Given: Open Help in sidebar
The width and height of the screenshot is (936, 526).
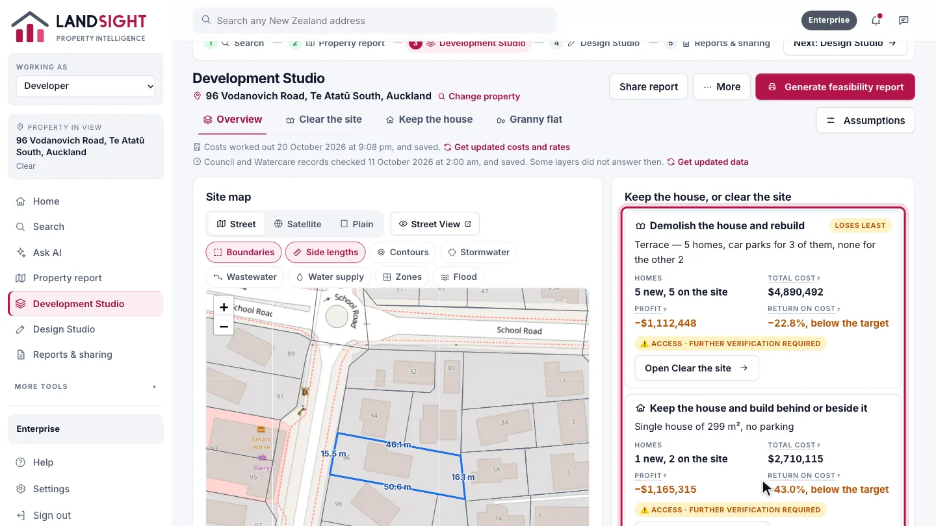Looking at the screenshot, I should coord(85,462).
